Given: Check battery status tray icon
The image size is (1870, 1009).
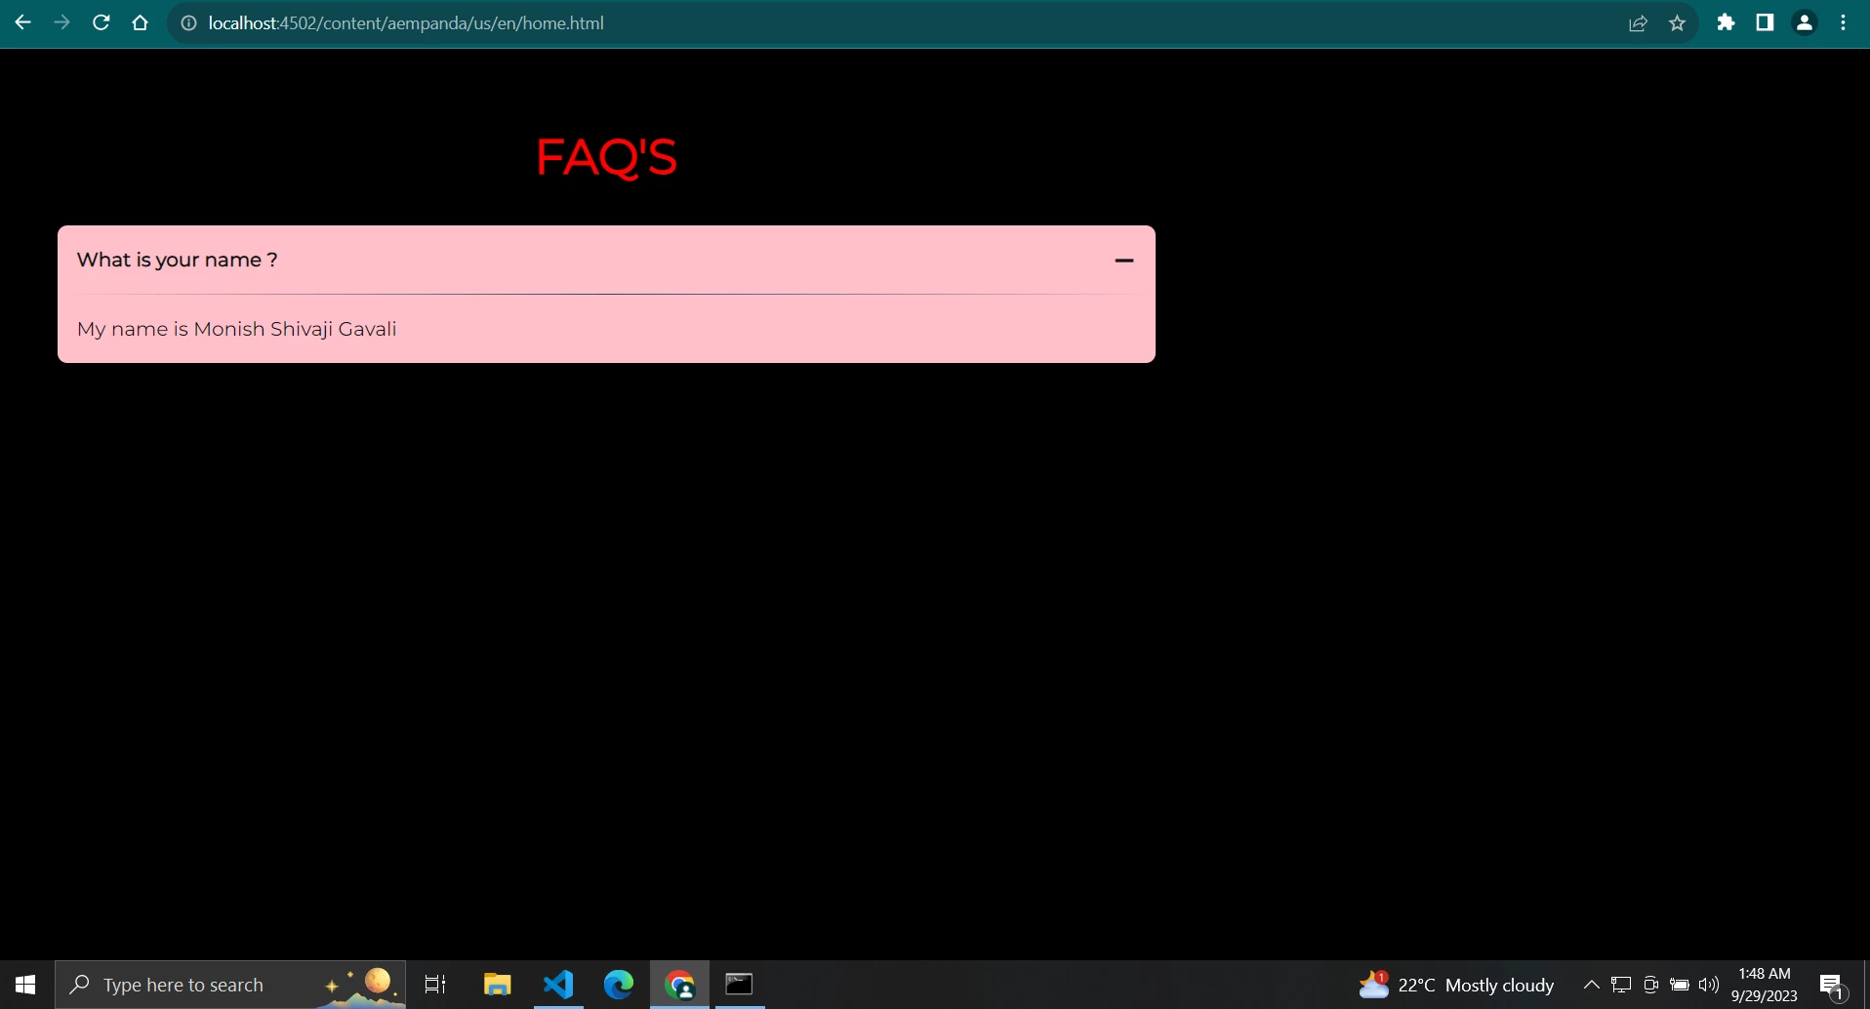Looking at the screenshot, I should (1680, 985).
